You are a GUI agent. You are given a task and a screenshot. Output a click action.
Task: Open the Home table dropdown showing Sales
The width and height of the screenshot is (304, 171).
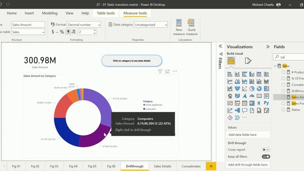click(28, 32)
